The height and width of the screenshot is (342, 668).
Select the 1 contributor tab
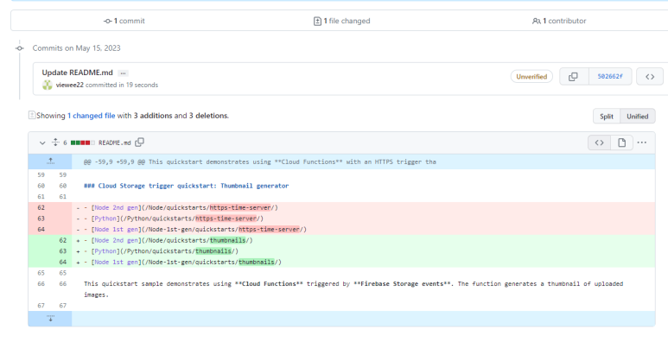pos(559,21)
